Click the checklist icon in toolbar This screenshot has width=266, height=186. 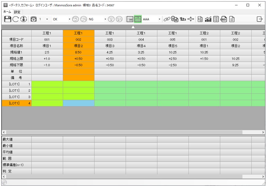click(216, 19)
